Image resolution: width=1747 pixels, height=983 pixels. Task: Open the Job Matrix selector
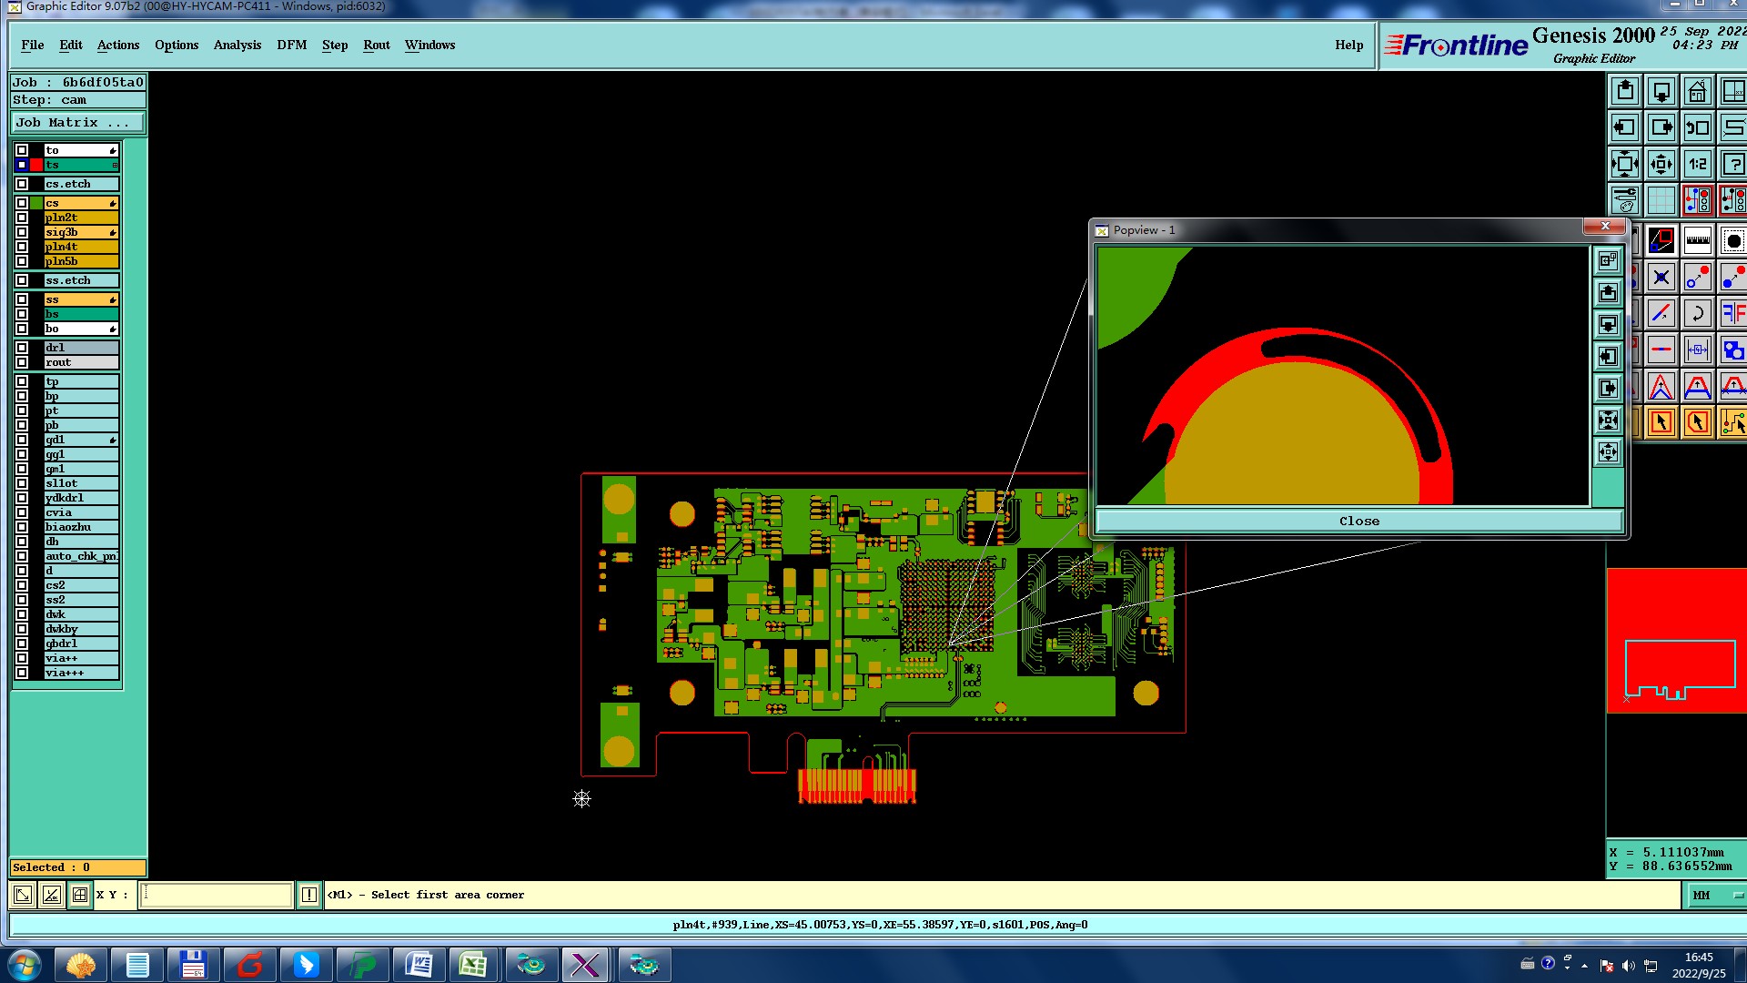(77, 122)
